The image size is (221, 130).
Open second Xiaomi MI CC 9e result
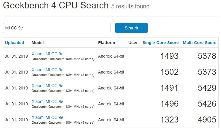[47, 70]
